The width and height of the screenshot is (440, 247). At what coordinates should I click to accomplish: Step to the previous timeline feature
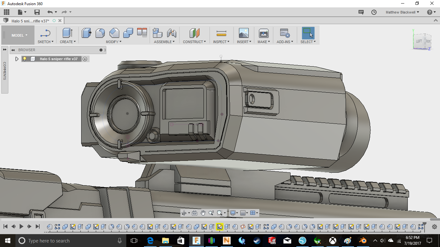coord(14,227)
